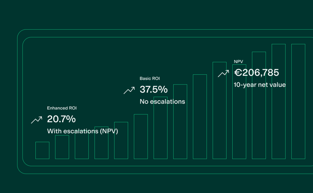This screenshot has width=313, height=193.
Task: Click the trend arrow next to 37.5%
Action: 129,90
